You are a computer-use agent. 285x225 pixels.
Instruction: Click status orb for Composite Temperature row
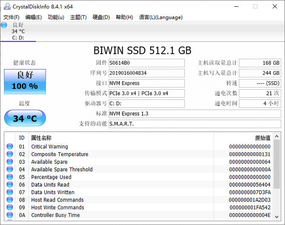click(10, 154)
